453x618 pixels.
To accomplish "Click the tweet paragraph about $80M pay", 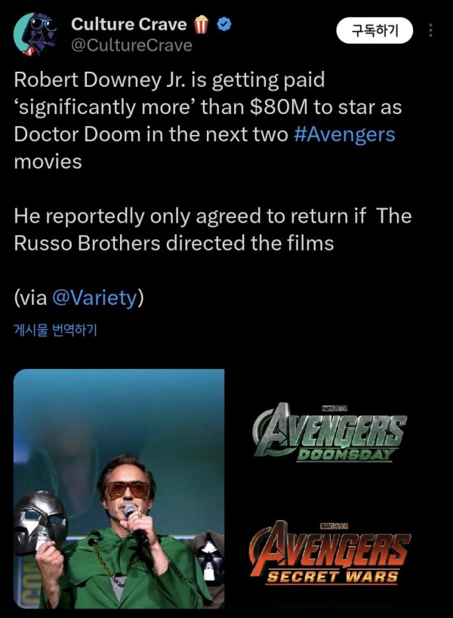I will [x=208, y=121].
